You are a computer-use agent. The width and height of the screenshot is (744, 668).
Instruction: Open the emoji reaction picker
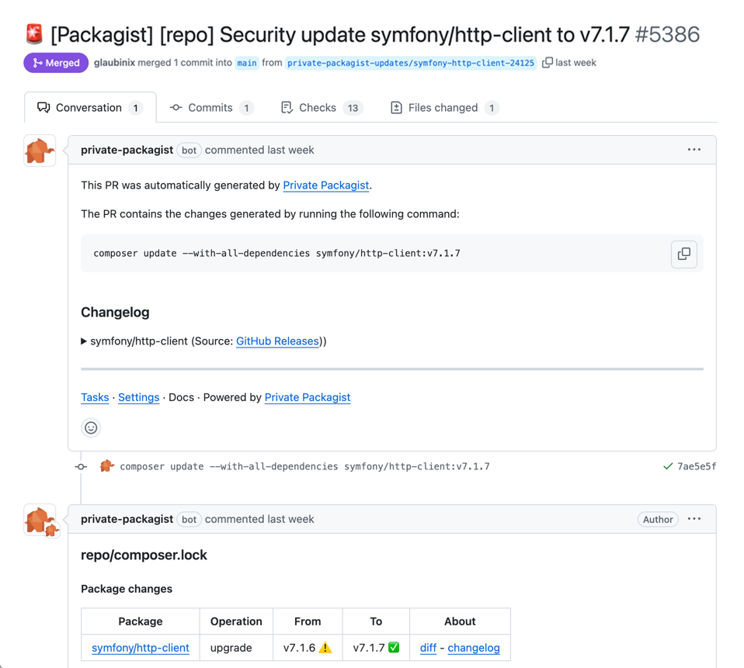point(91,427)
